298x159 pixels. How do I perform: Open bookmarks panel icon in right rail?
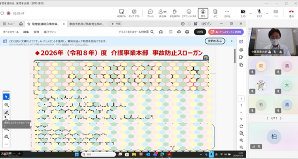click(x=241, y=57)
